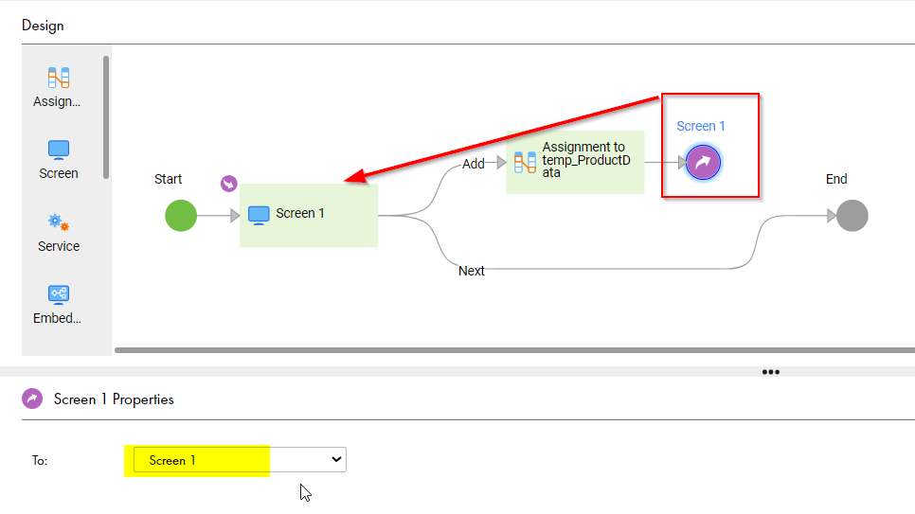
Task: Click the assignment icon in temp_ProductData step
Action: pyautogui.click(x=525, y=162)
